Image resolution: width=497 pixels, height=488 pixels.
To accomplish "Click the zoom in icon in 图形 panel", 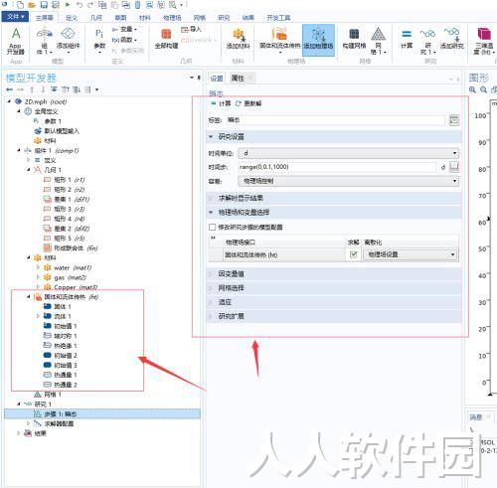I will (472, 89).
